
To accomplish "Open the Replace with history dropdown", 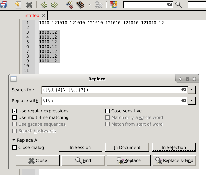I will point(192,101).
